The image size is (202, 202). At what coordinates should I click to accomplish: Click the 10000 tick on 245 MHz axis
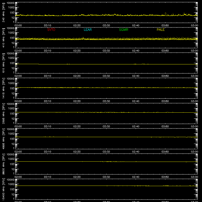11,3
